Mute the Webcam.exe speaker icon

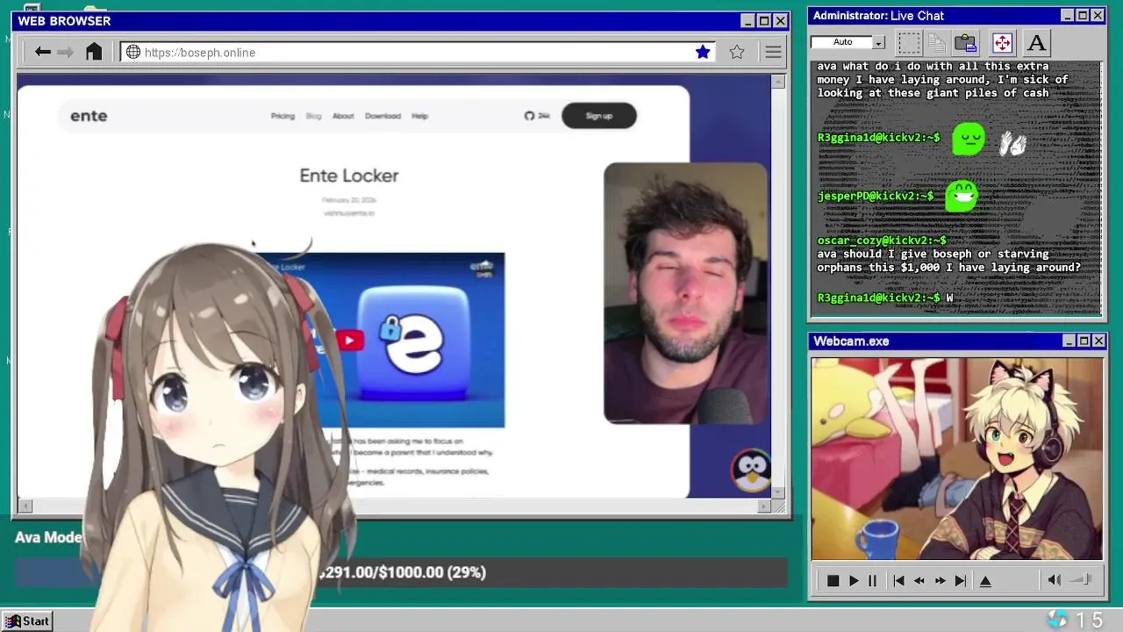(x=1054, y=580)
